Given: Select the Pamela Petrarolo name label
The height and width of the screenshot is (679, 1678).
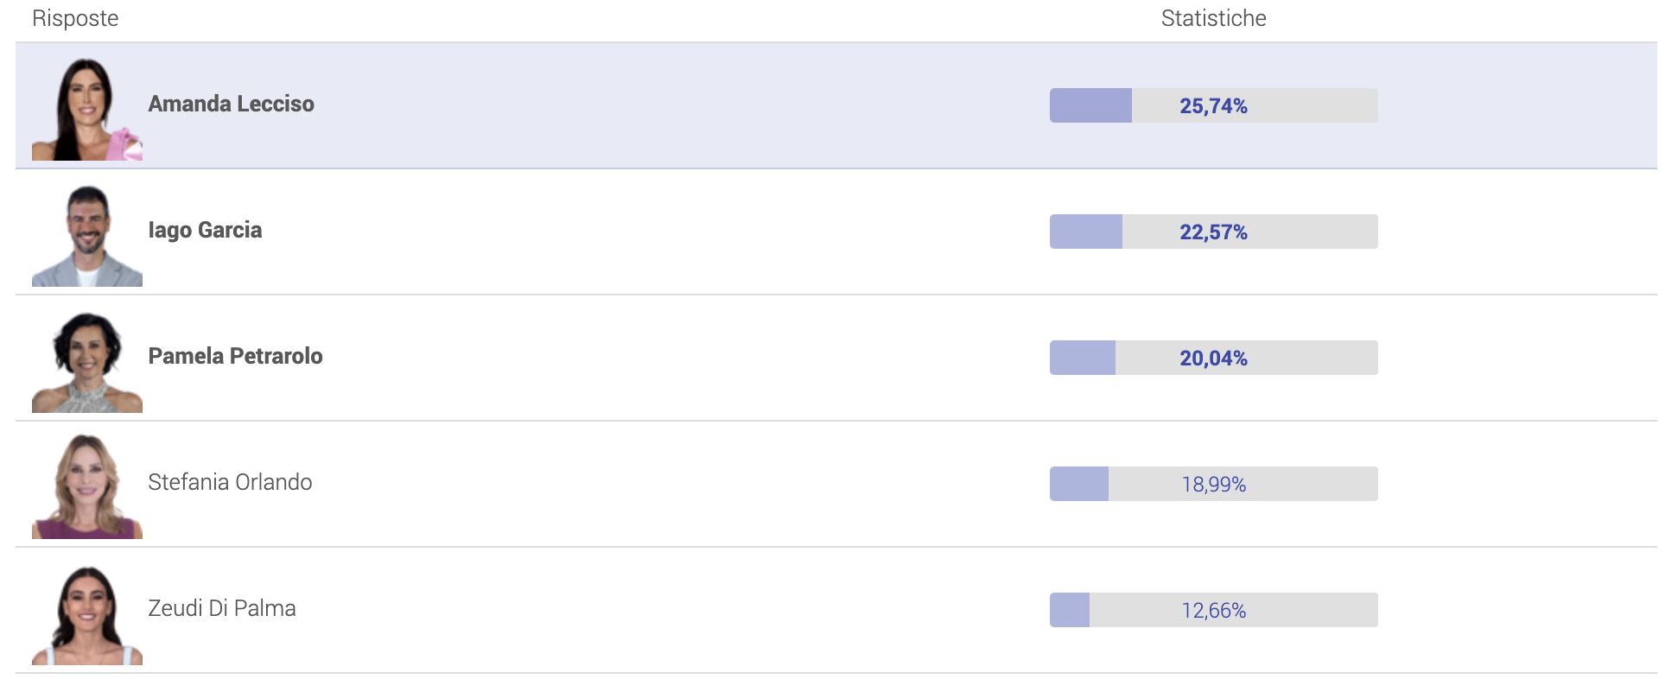Looking at the screenshot, I should coord(235,356).
